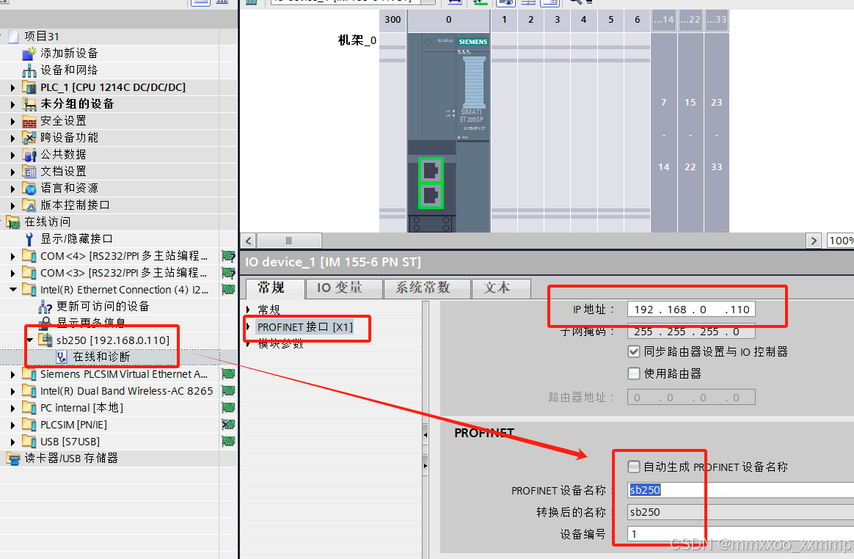Click the PC internal interface status icon
The width and height of the screenshot is (854, 559).
point(229,408)
